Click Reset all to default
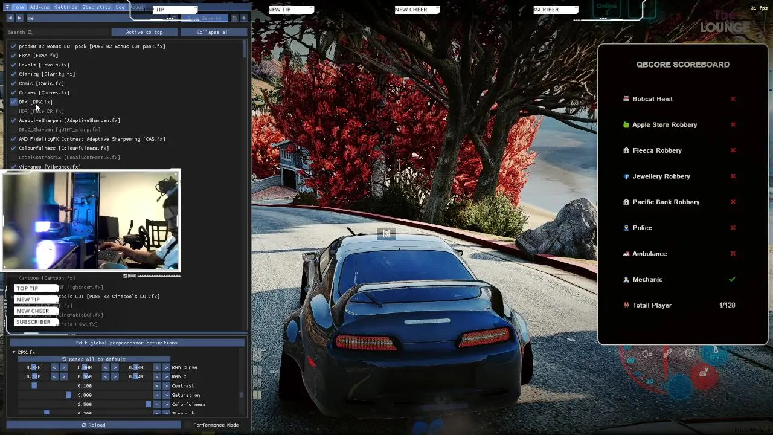This screenshot has width=773, height=435. click(x=94, y=359)
